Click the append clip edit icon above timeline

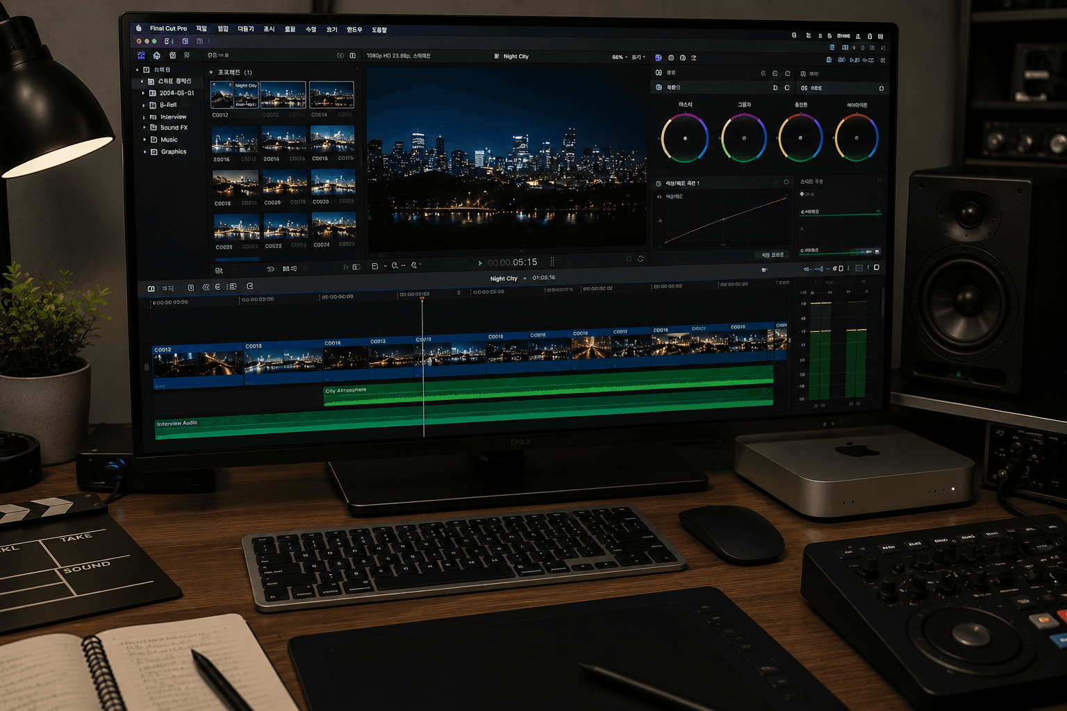click(x=218, y=287)
